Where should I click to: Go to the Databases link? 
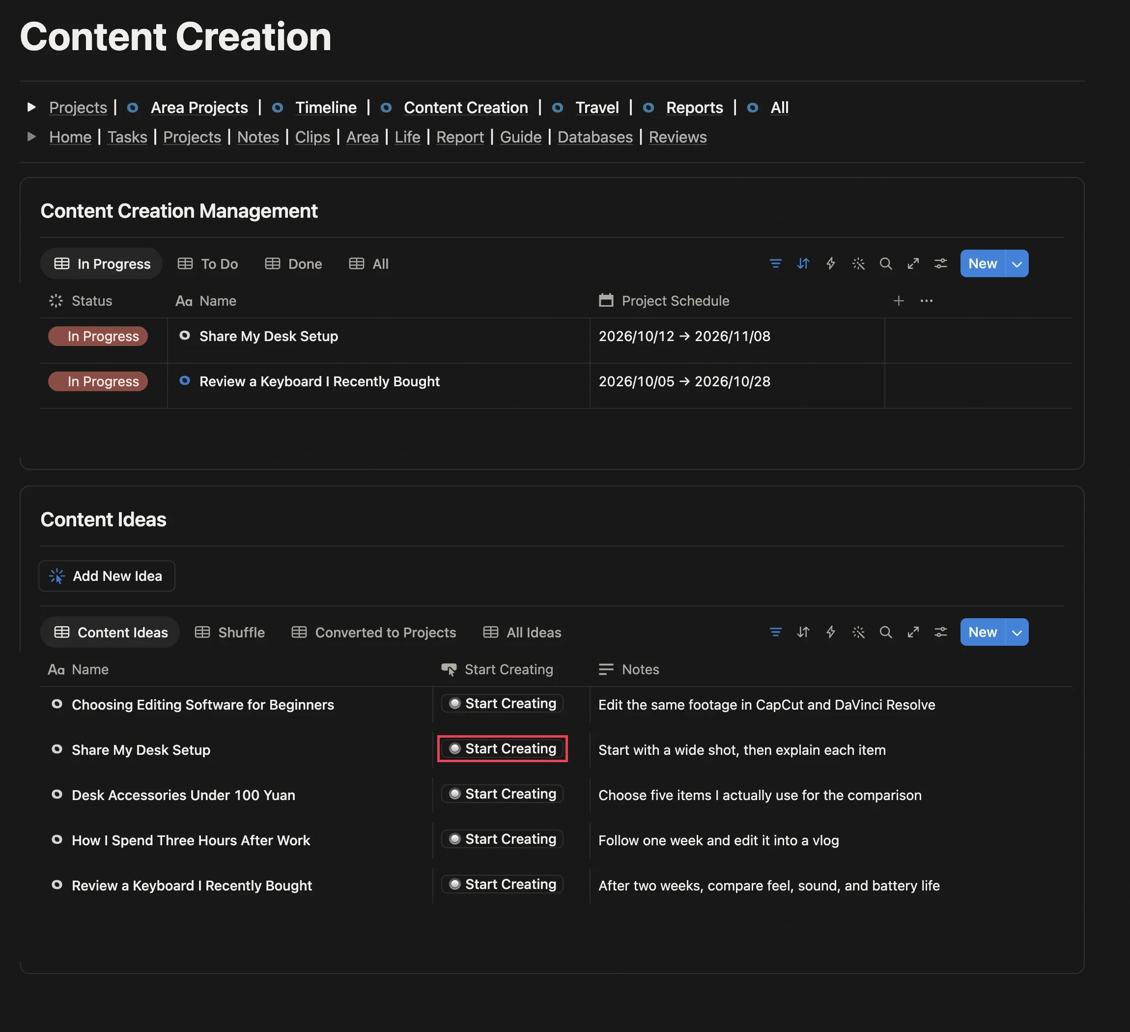(x=594, y=137)
